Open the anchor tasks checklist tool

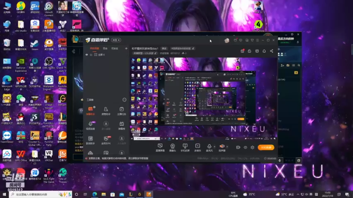click(x=122, y=111)
